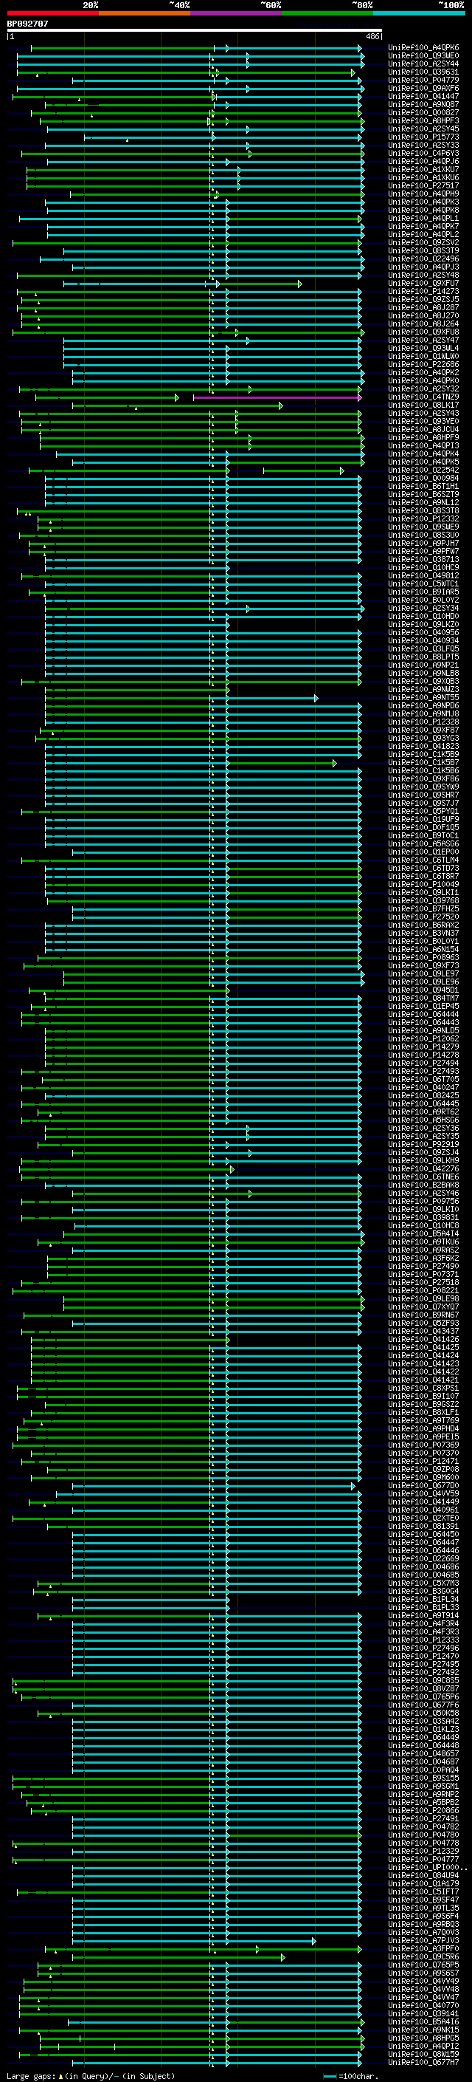This screenshot has height=2082, width=472.
Task: Select the UniRef100_P15773 label
Action: point(423,137)
